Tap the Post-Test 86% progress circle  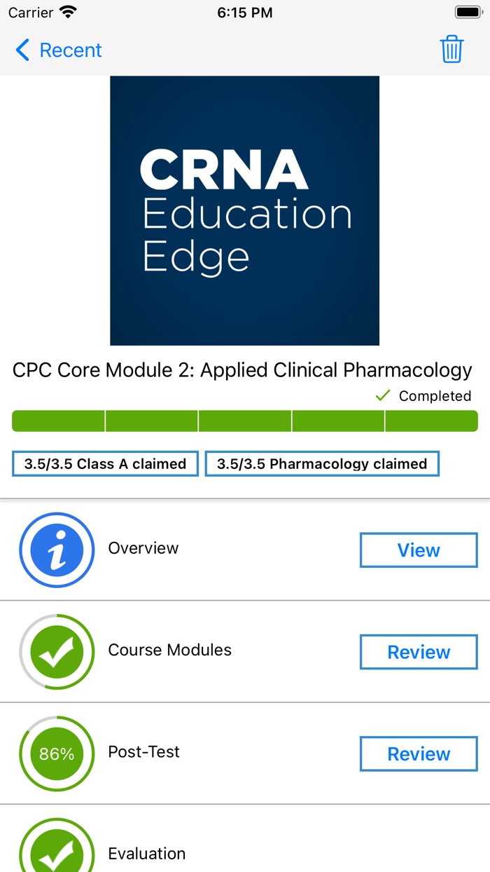point(57,753)
